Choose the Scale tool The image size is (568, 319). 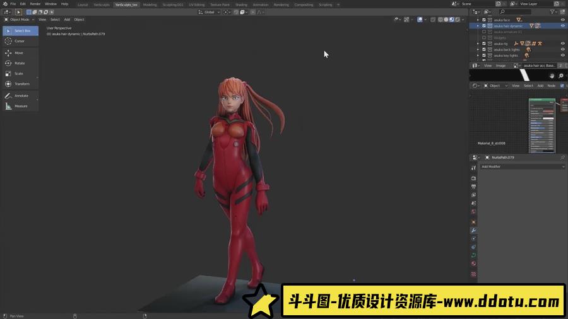(x=19, y=74)
